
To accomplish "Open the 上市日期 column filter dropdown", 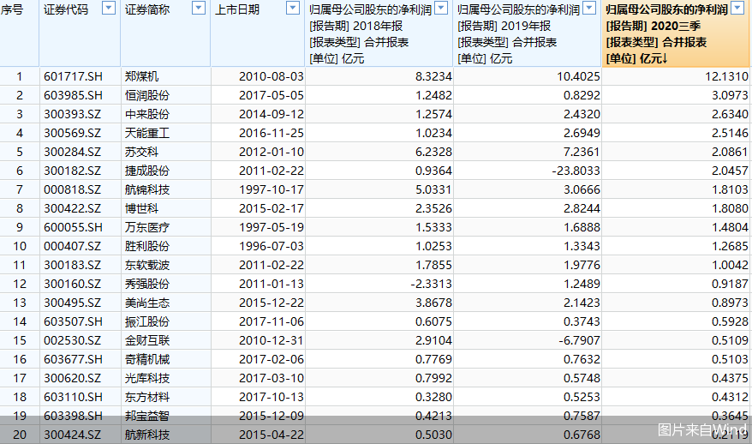I will point(293,8).
